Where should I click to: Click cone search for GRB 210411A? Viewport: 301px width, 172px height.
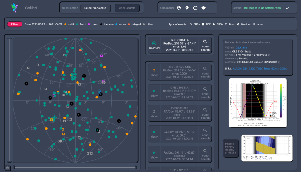click(205, 45)
